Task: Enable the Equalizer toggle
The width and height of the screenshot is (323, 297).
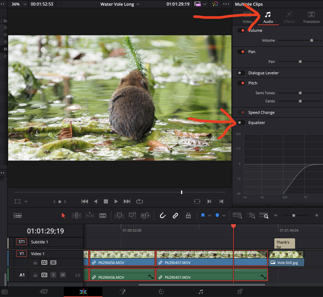Action: (241, 122)
